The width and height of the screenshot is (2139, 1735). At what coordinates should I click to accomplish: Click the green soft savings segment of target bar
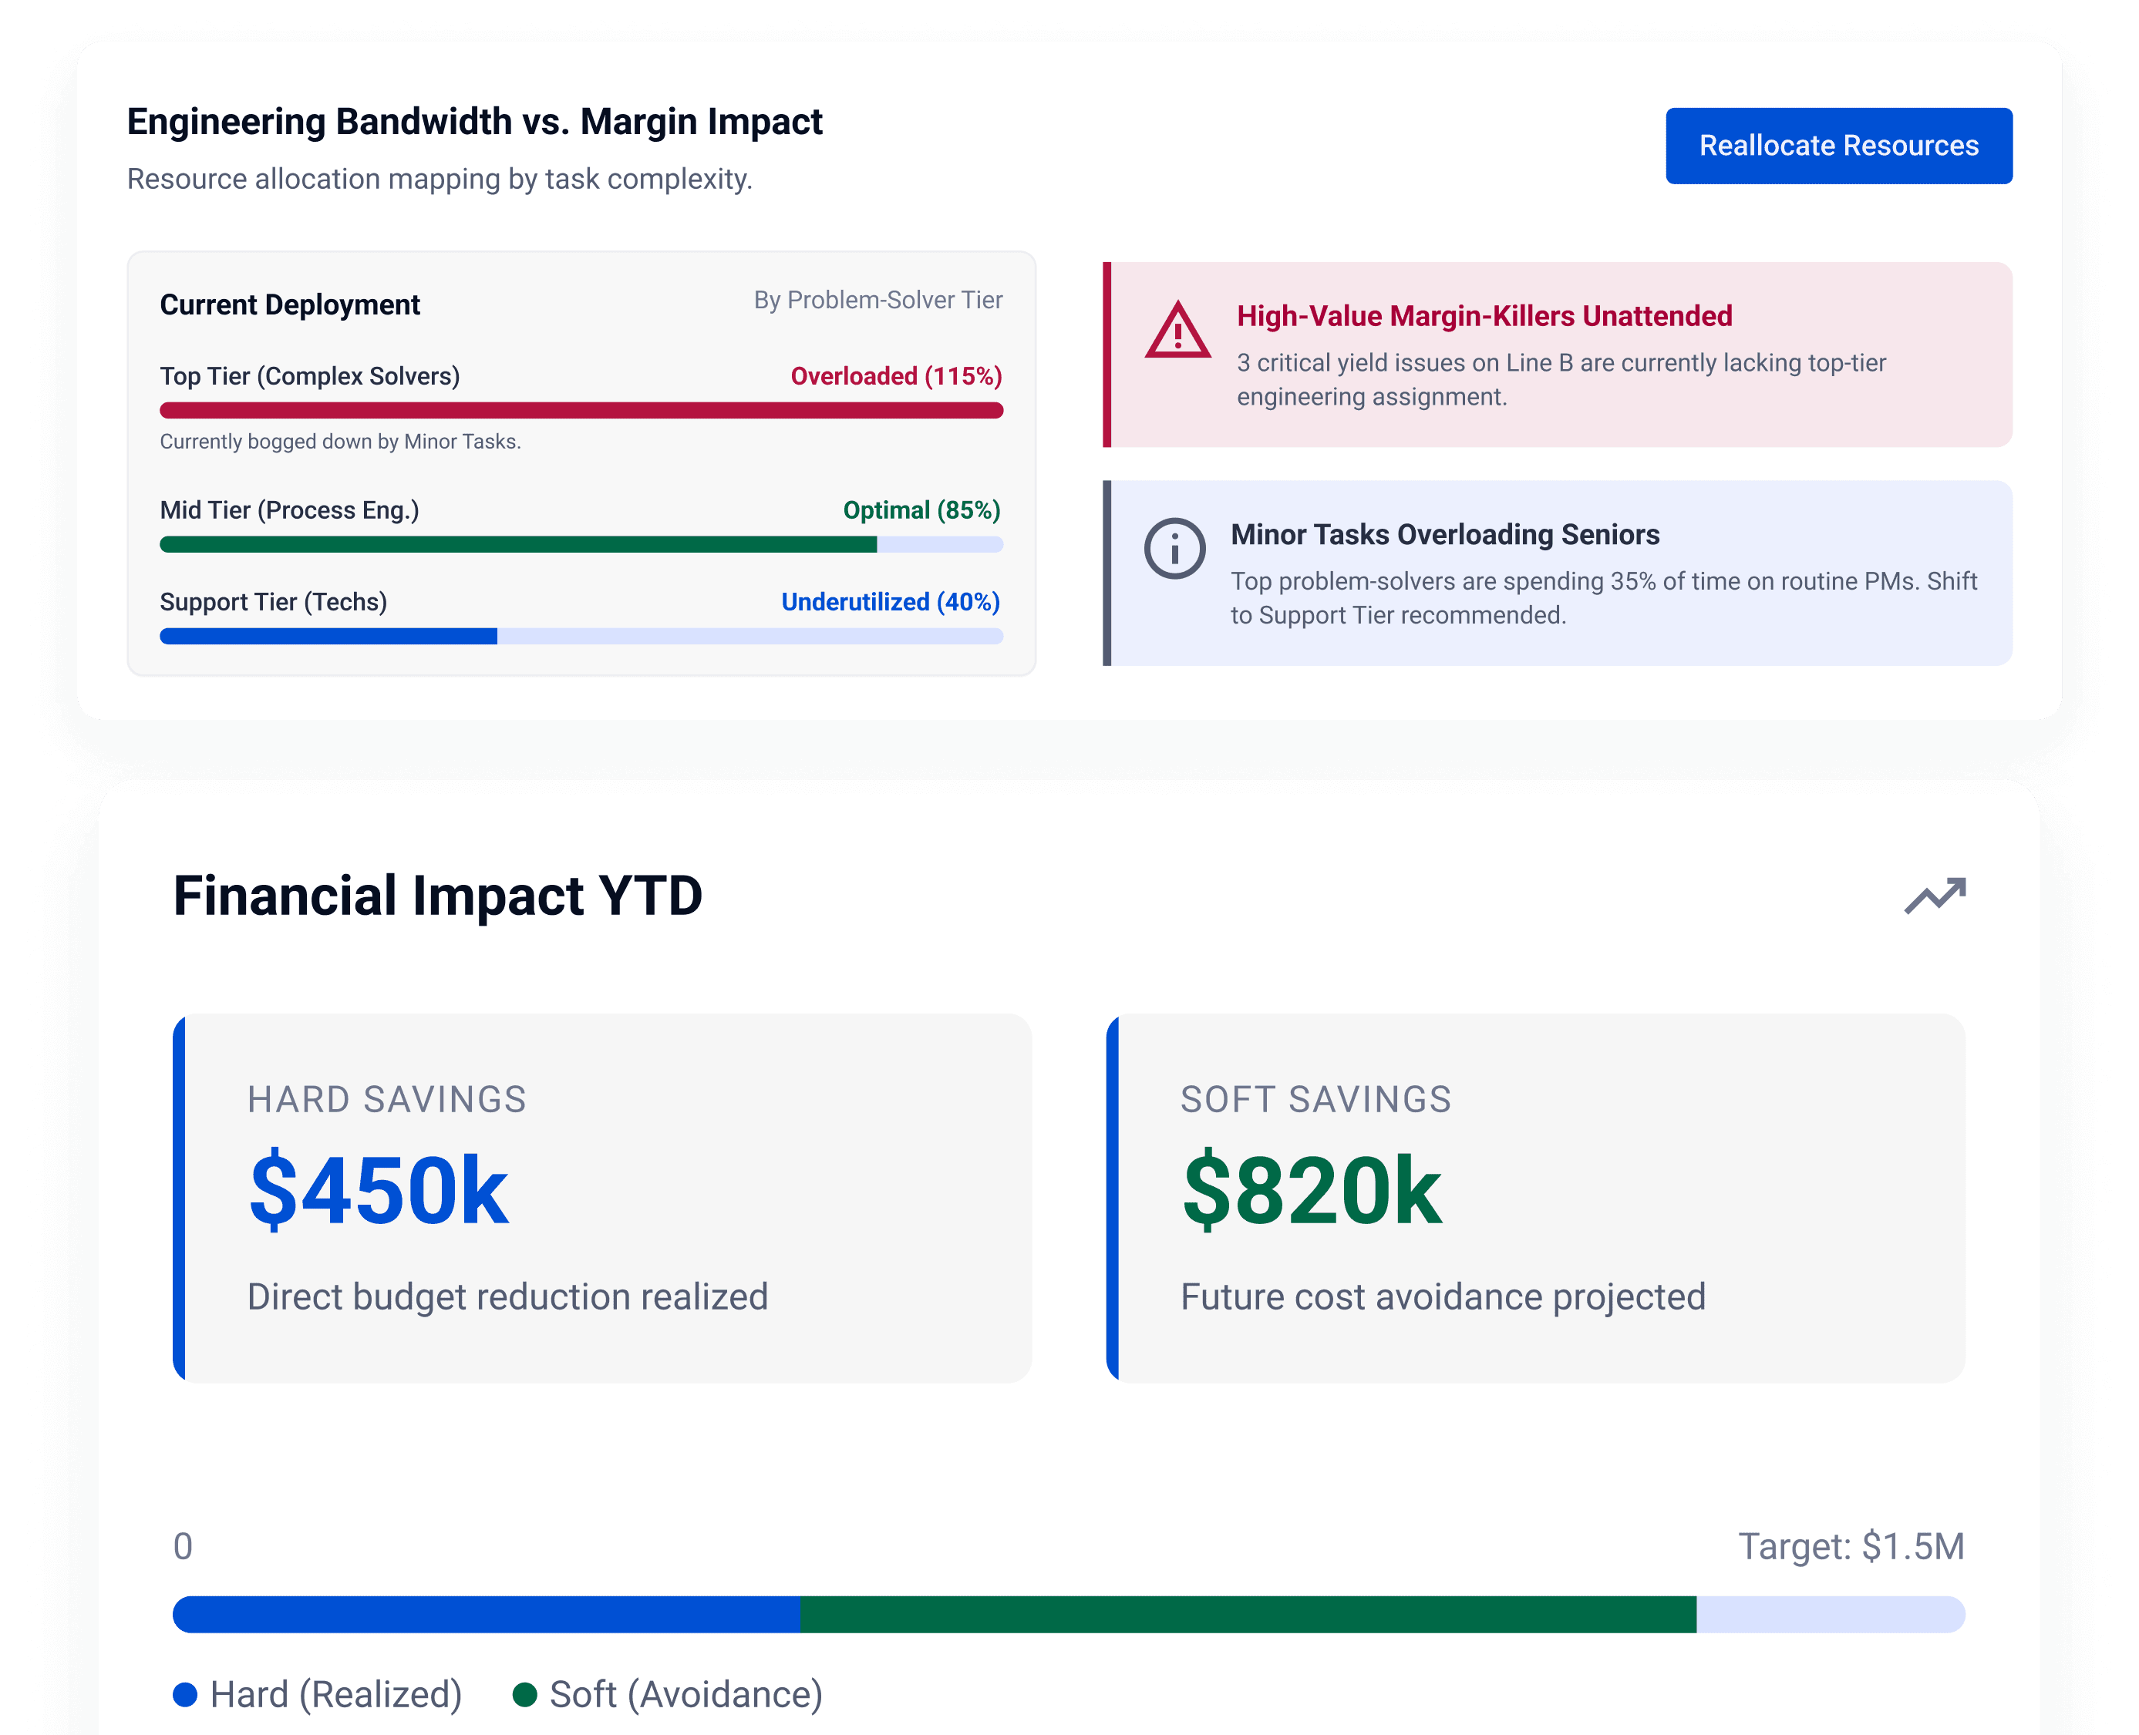click(x=1248, y=1614)
